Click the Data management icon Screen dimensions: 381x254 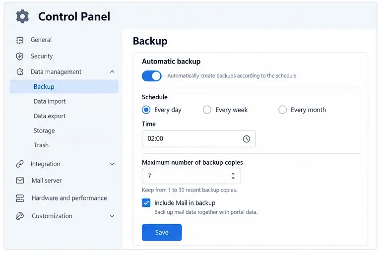[x=20, y=72]
